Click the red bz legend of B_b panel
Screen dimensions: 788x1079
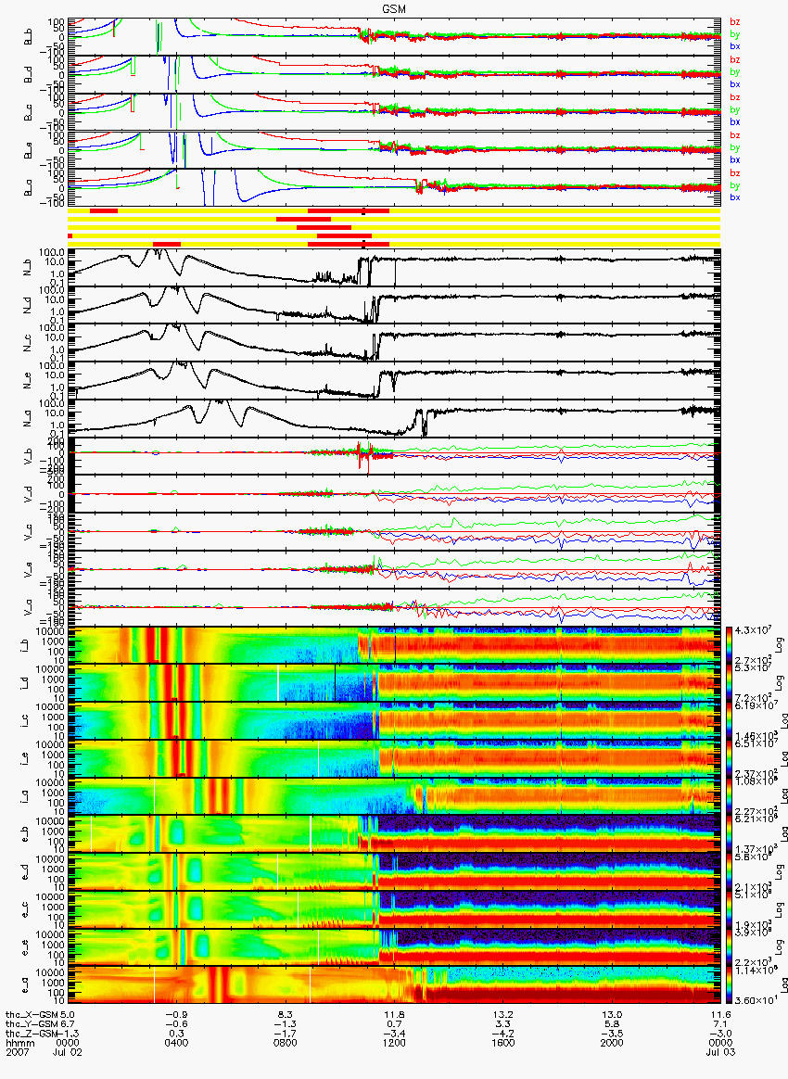pyautogui.click(x=735, y=22)
